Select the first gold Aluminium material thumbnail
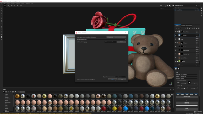Screen dimensions: 203x114 coord(17,96)
